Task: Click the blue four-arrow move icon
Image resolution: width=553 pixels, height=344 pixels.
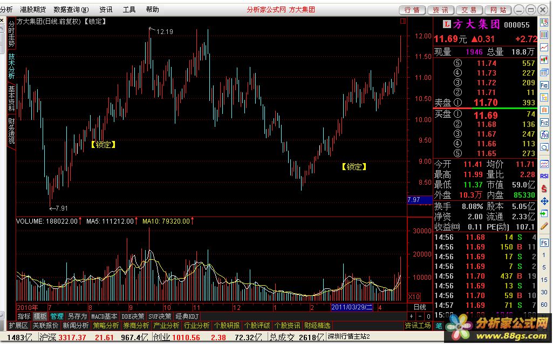Action: coord(544,201)
